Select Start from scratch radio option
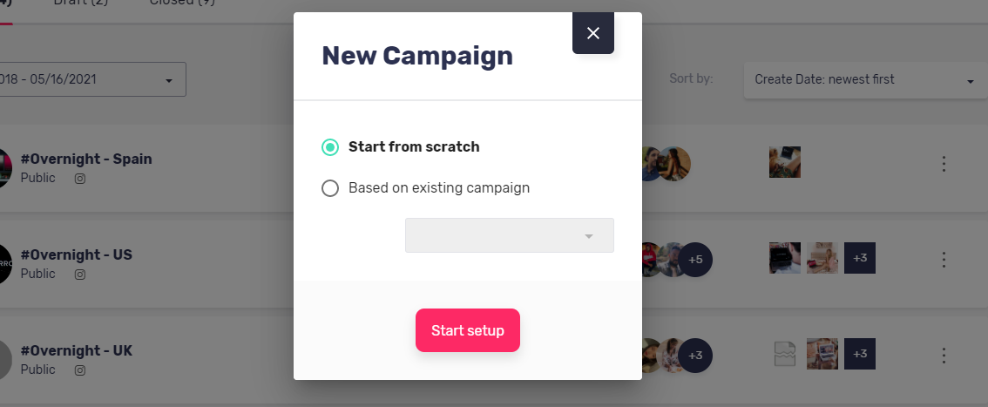 330,146
